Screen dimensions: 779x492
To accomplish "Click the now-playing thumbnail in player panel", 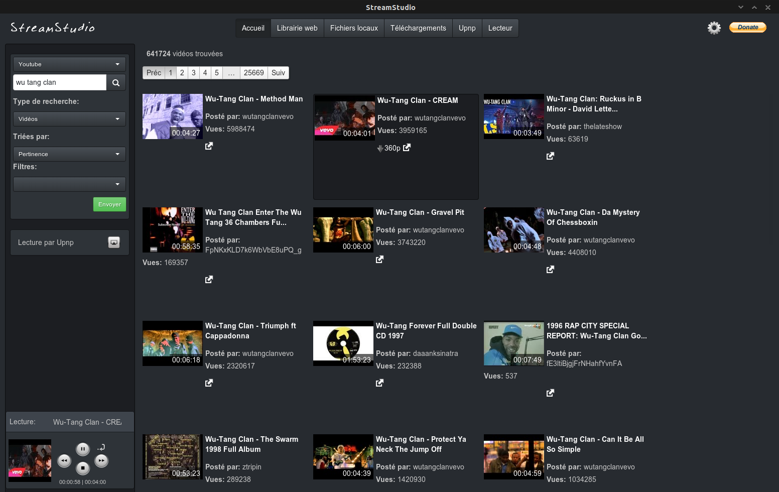I will [x=30, y=460].
